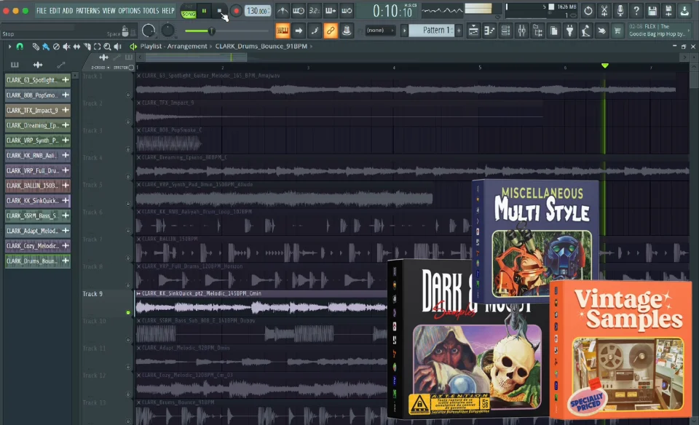Click the plug icon in toolbar
Image resolution: width=699 pixels, height=425 pixels.
[569, 31]
